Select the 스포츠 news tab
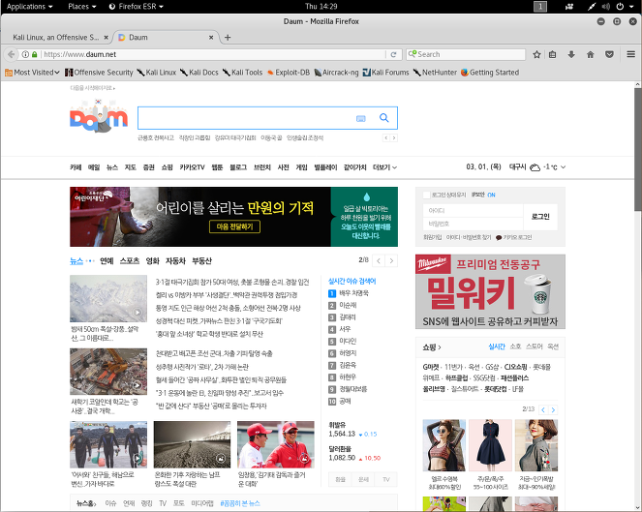 pyautogui.click(x=130, y=261)
